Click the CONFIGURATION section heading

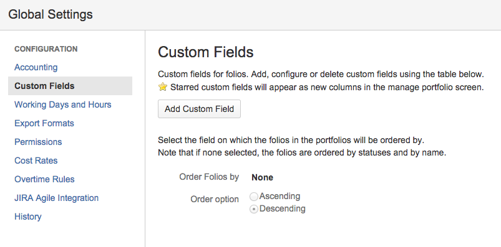pyautogui.click(x=46, y=49)
